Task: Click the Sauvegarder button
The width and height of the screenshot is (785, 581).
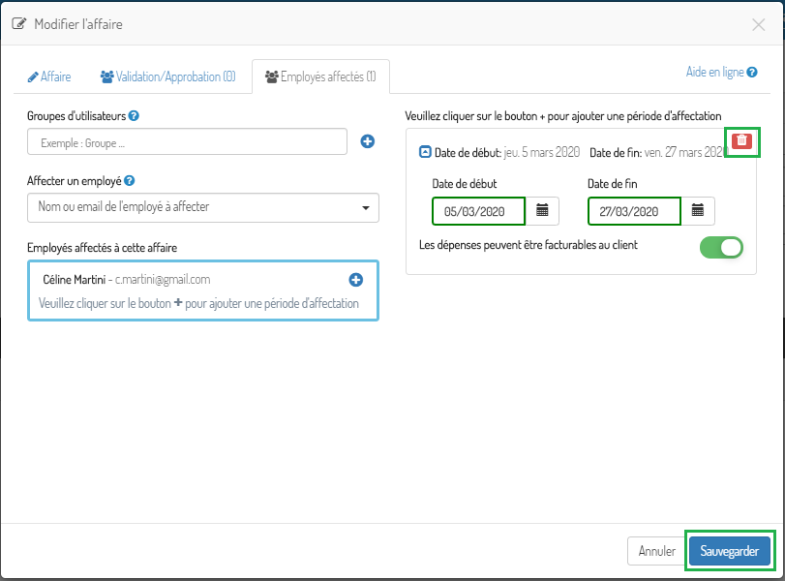Action: (730, 551)
